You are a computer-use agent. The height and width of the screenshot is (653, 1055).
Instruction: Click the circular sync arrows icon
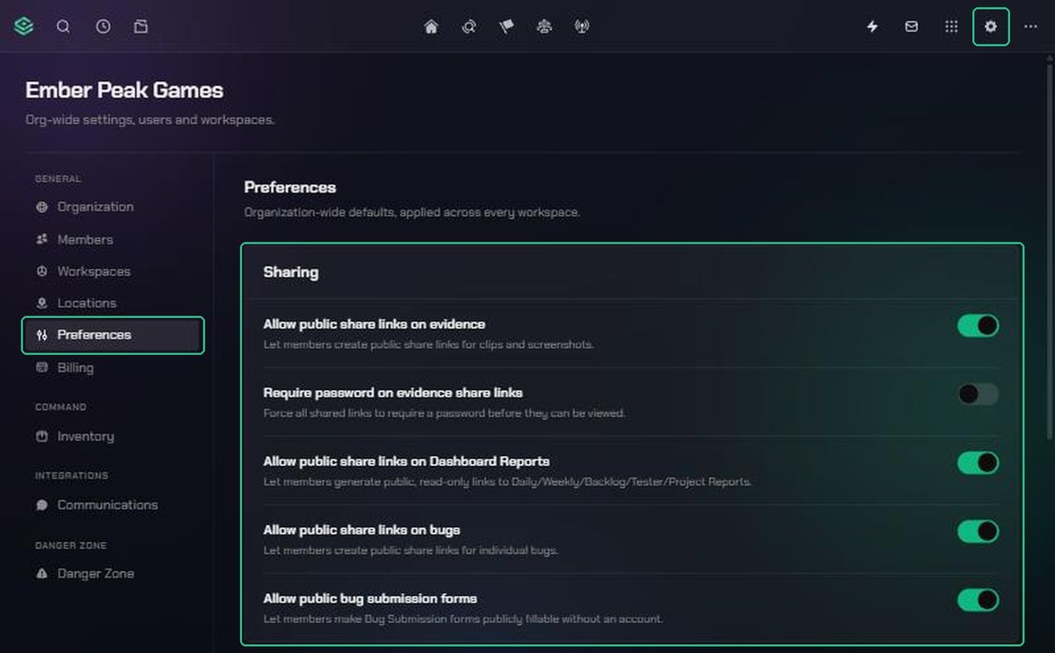click(x=469, y=26)
